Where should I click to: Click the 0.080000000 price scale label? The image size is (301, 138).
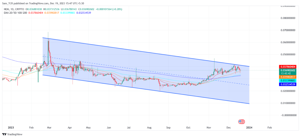287,18
